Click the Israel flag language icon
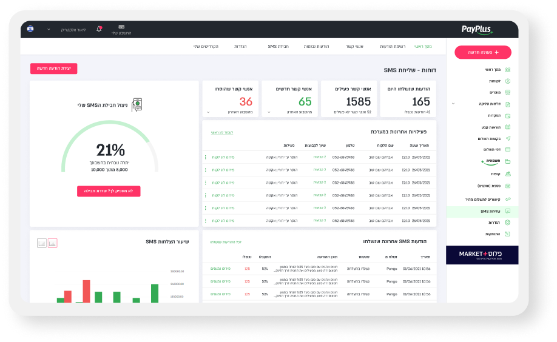 (x=30, y=29)
